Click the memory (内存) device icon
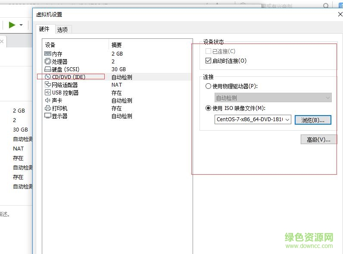Screen dimensions: 343x254 pyautogui.click(x=47, y=54)
